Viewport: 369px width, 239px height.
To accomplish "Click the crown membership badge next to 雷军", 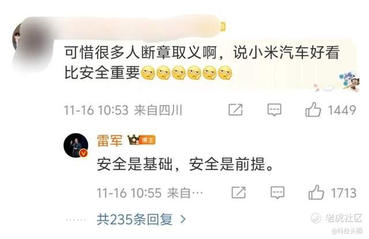I will click(x=133, y=140).
